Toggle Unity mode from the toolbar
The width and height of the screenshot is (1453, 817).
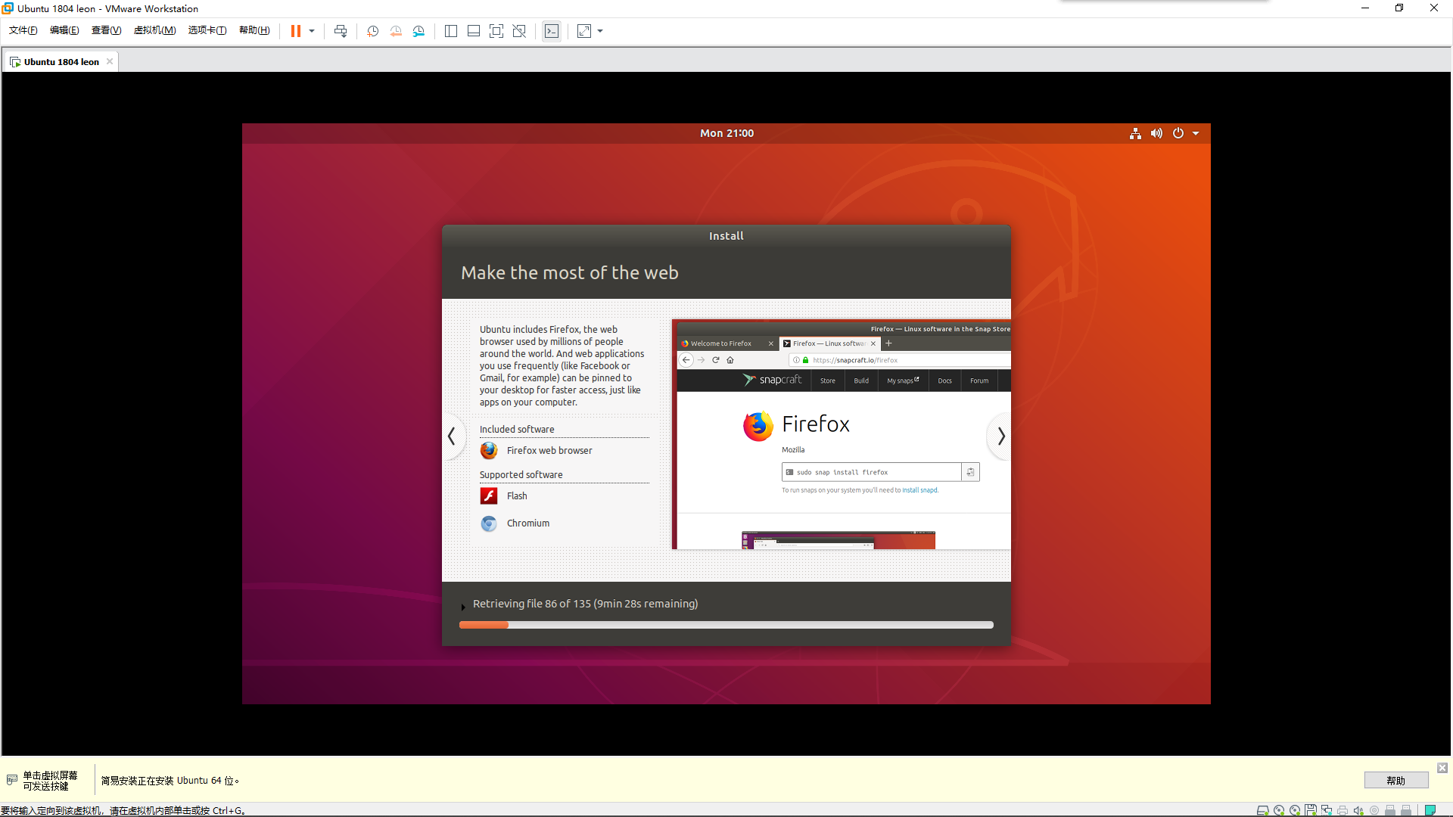(519, 31)
